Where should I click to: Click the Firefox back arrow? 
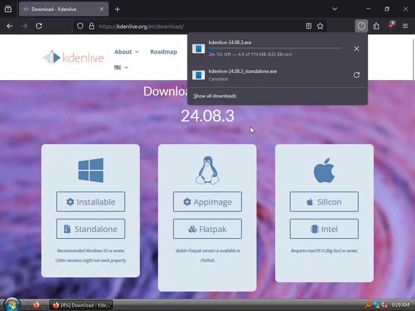tap(10, 26)
